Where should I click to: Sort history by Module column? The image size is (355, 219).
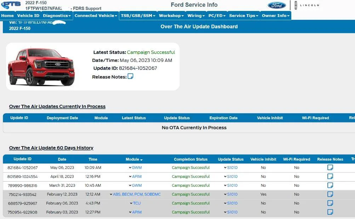(134, 159)
